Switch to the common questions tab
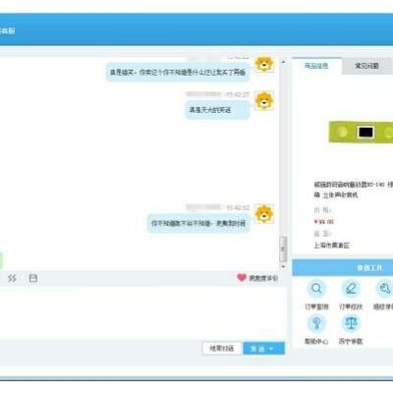393x393 pixels. pyautogui.click(x=366, y=66)
